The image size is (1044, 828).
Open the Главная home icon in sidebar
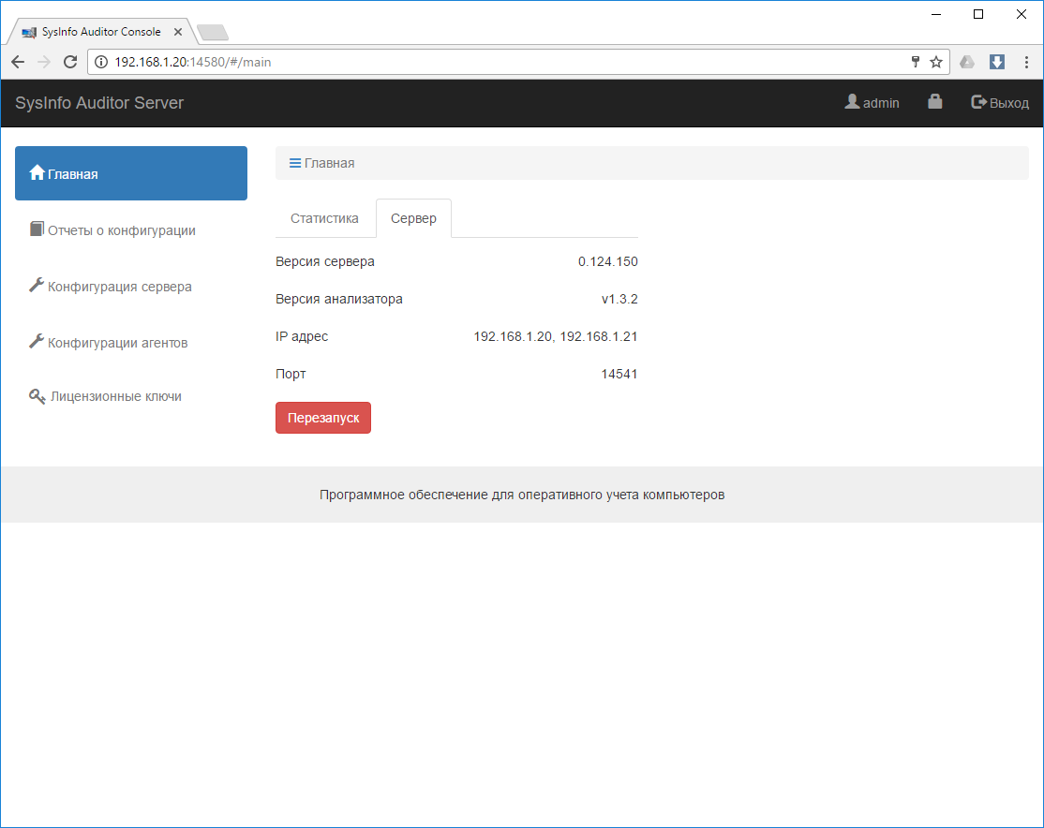tap(37, 171)
